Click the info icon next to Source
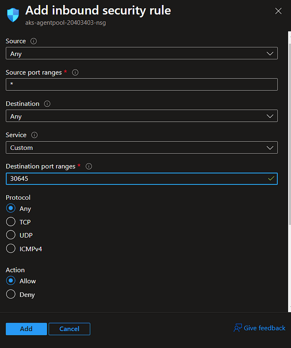Image resolution: width=291 pixels, height=348 pixels. click(34, 41)
